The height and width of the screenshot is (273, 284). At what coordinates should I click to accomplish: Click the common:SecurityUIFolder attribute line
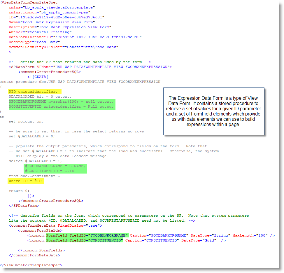click(64, 47)
